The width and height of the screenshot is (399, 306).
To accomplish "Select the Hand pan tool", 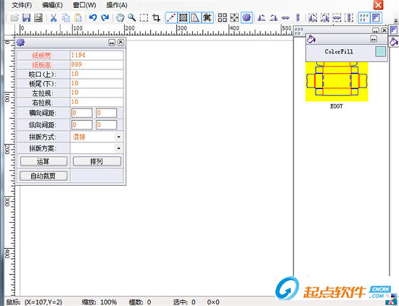I will pos(120,17).
